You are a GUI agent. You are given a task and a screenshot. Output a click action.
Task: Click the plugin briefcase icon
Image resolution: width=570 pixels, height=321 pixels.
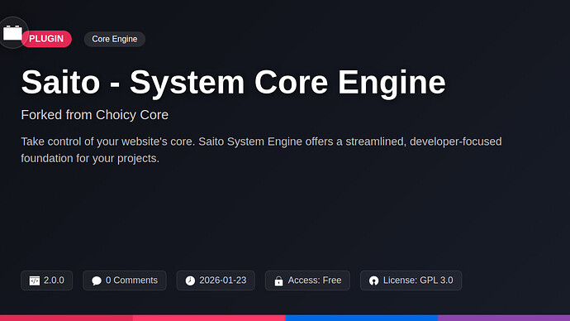coord(12,33)
